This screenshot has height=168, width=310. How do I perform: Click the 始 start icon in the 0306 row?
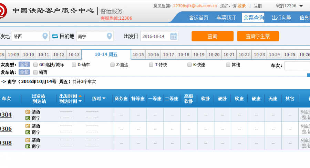(x=28, y=126)
